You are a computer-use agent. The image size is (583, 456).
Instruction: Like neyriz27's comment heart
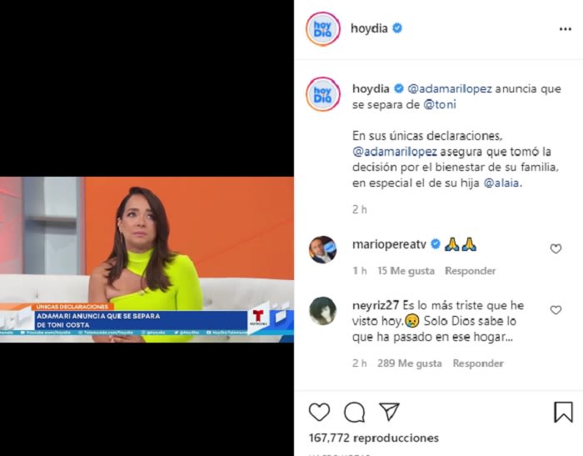point(556,310)
